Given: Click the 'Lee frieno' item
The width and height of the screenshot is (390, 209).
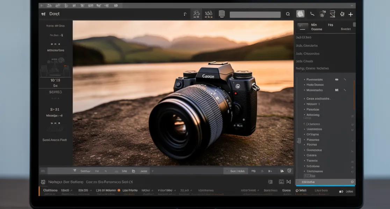Looking at the screenshot, I should coord(130,190).
